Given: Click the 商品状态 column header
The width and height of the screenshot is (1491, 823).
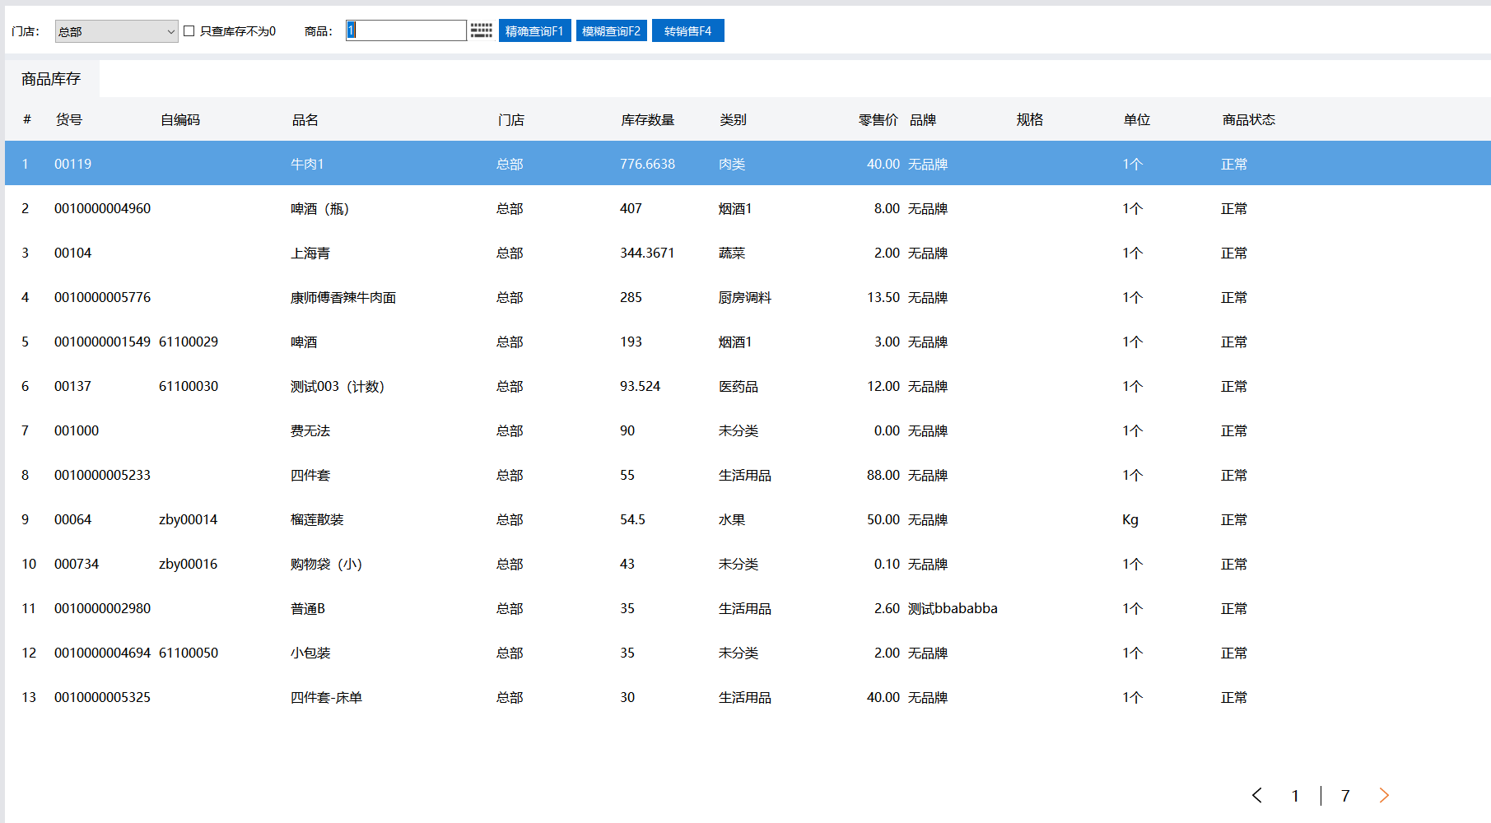Looking at the screenshot, I should coord(1248,120).
